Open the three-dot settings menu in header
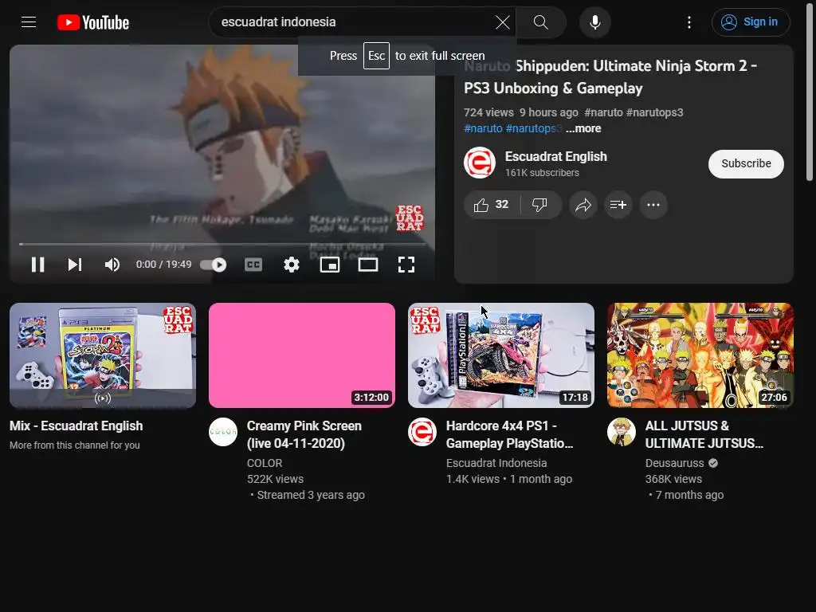 pyautogui.click(x=689, y=22)
